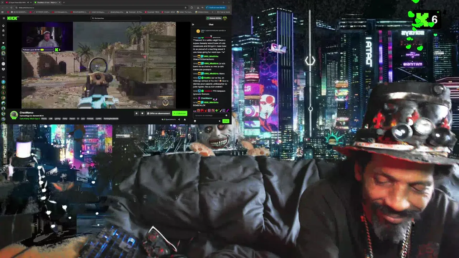Select the chill tag
The image size is (459, 258).
point(51,119)
